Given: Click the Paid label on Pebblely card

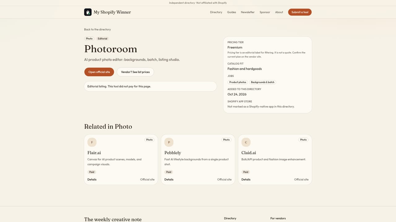Looking at the screenshot, I should click(x=169, y=172).
